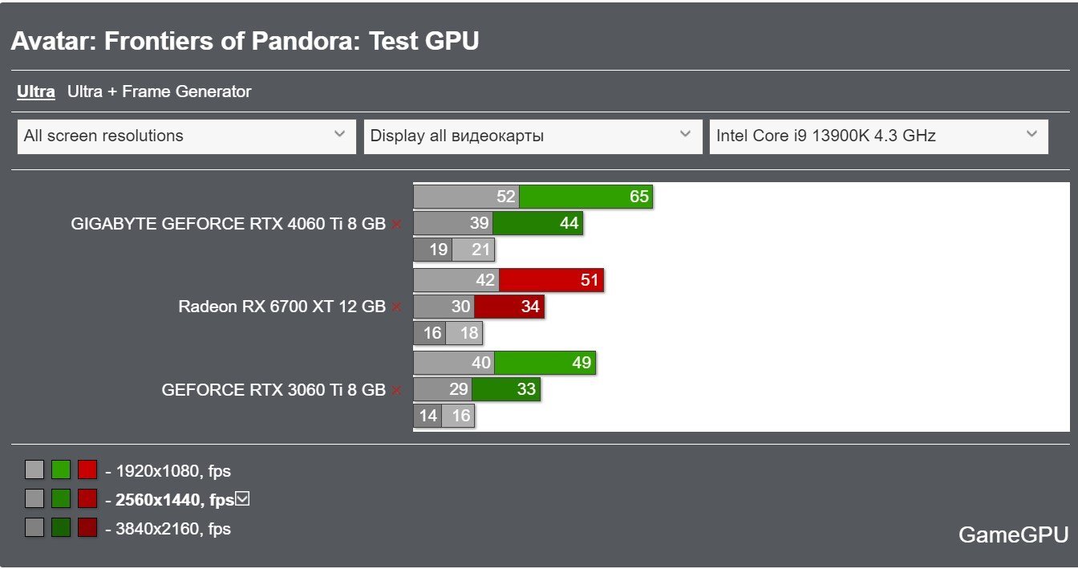Click the dark green 33 fps bar for RTX 3060 Ti
The height and width of the screenshot is (569, 1078).
point(505,389)
